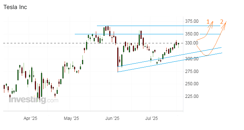This screenshot has height=130, width=244.
Task: Click the tall red early-June drop candlestick
Action: (x=118, y=59)
